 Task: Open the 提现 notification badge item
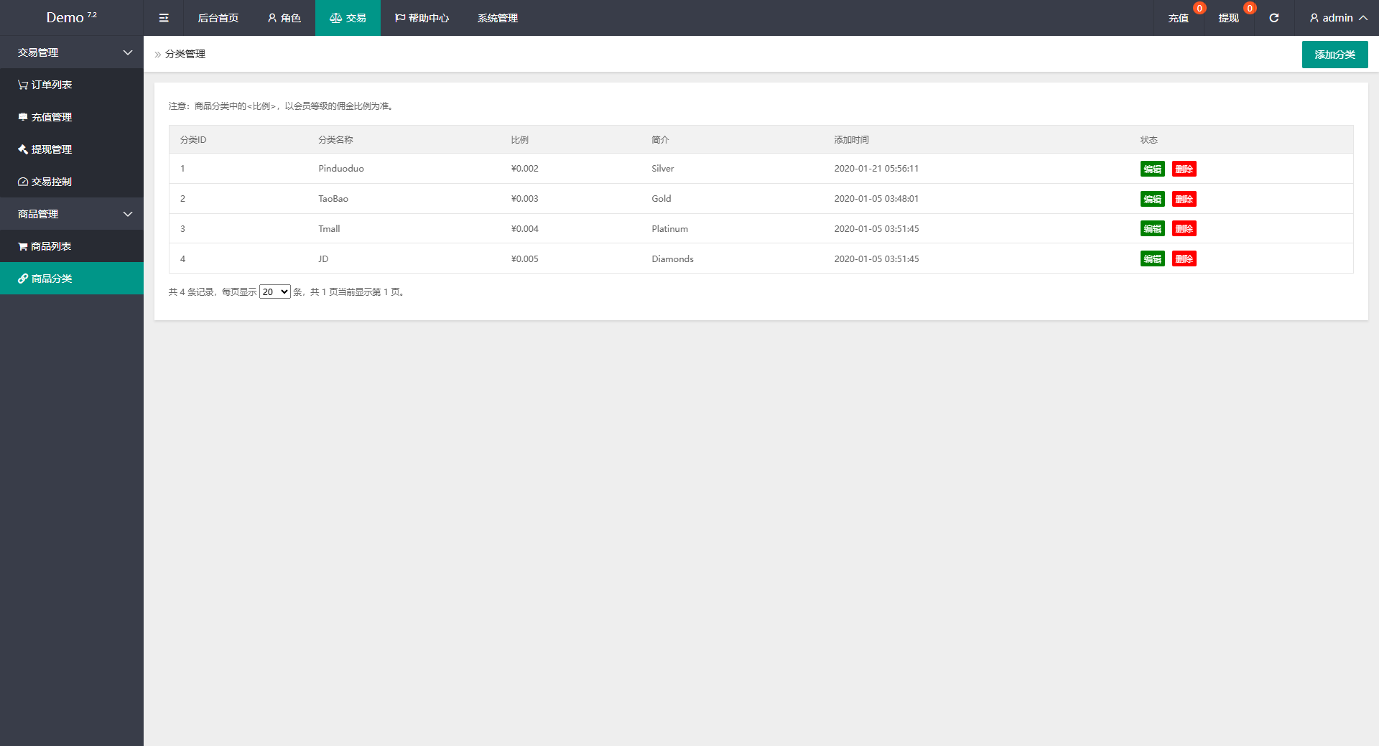click(1228, 18)
